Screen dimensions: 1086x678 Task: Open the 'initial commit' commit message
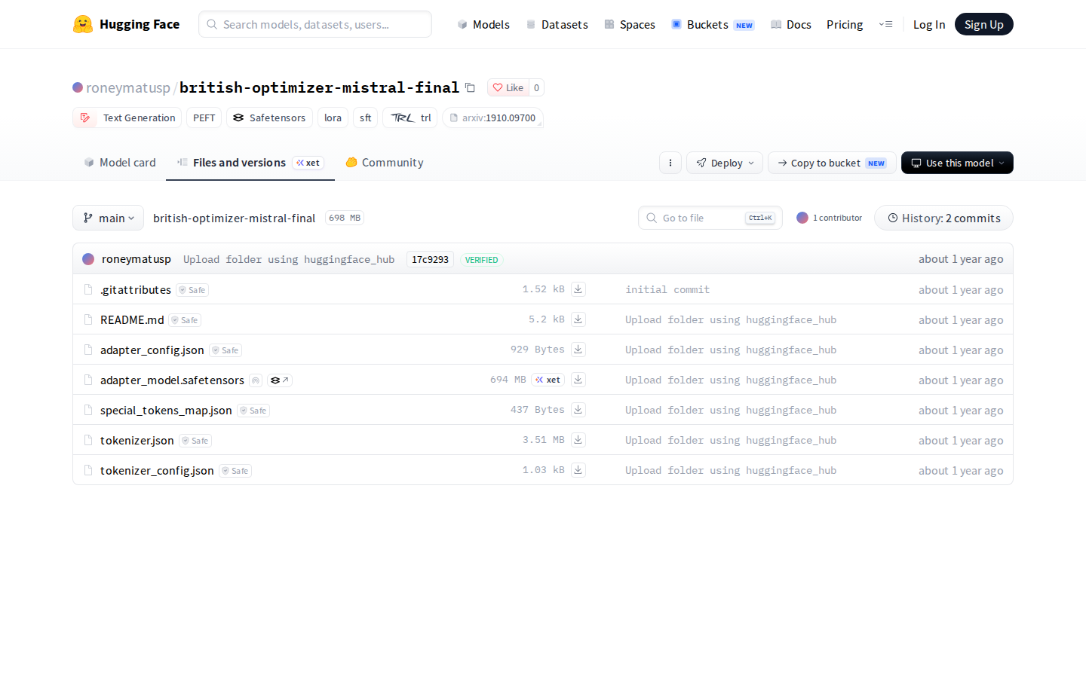pyautogui.click(x=667, y=289)
